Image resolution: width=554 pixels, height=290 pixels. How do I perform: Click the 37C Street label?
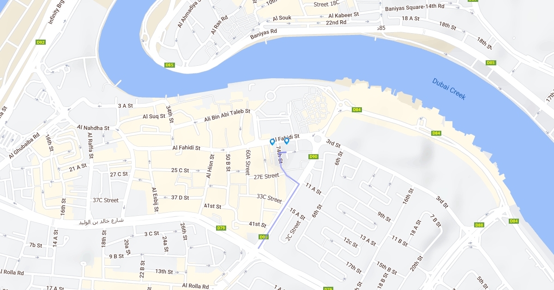point(106,200)
